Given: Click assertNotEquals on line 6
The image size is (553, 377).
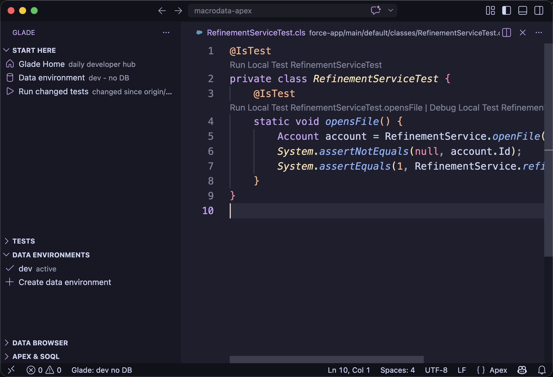Looking at the screenshot, I should (x=364, y=151).
